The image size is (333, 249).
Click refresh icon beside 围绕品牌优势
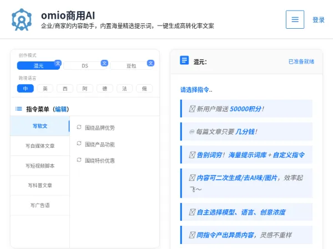pyautogui.click(x=79, y=127)
